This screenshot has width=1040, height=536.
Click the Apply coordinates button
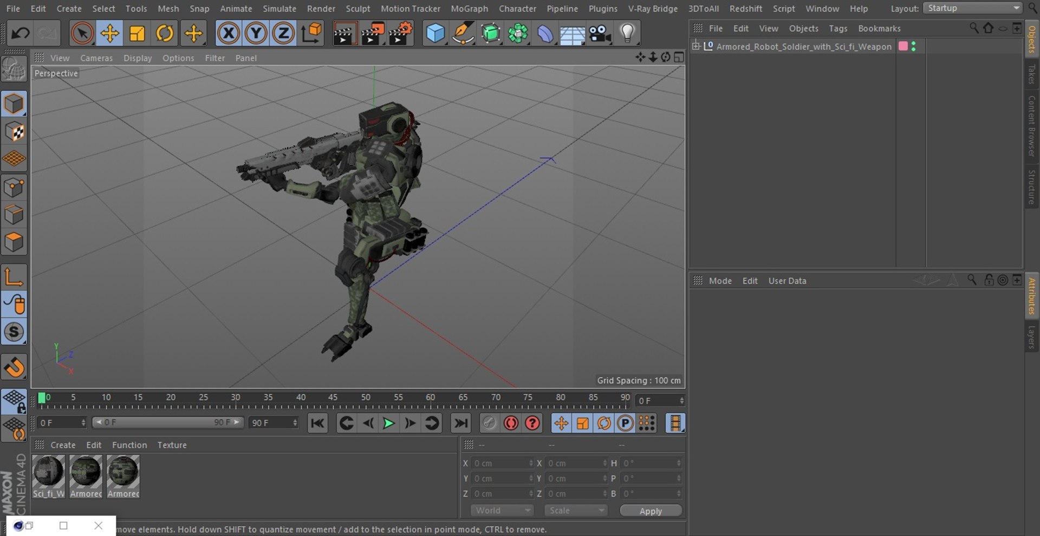pyautogui.click(x=651, y=511)
